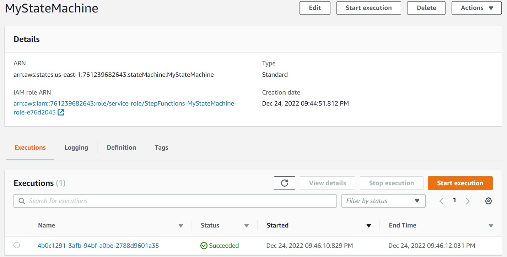The image size is (507, 257).
Task: Click the MyStateMachine page title
Action: tap(52, 9)
